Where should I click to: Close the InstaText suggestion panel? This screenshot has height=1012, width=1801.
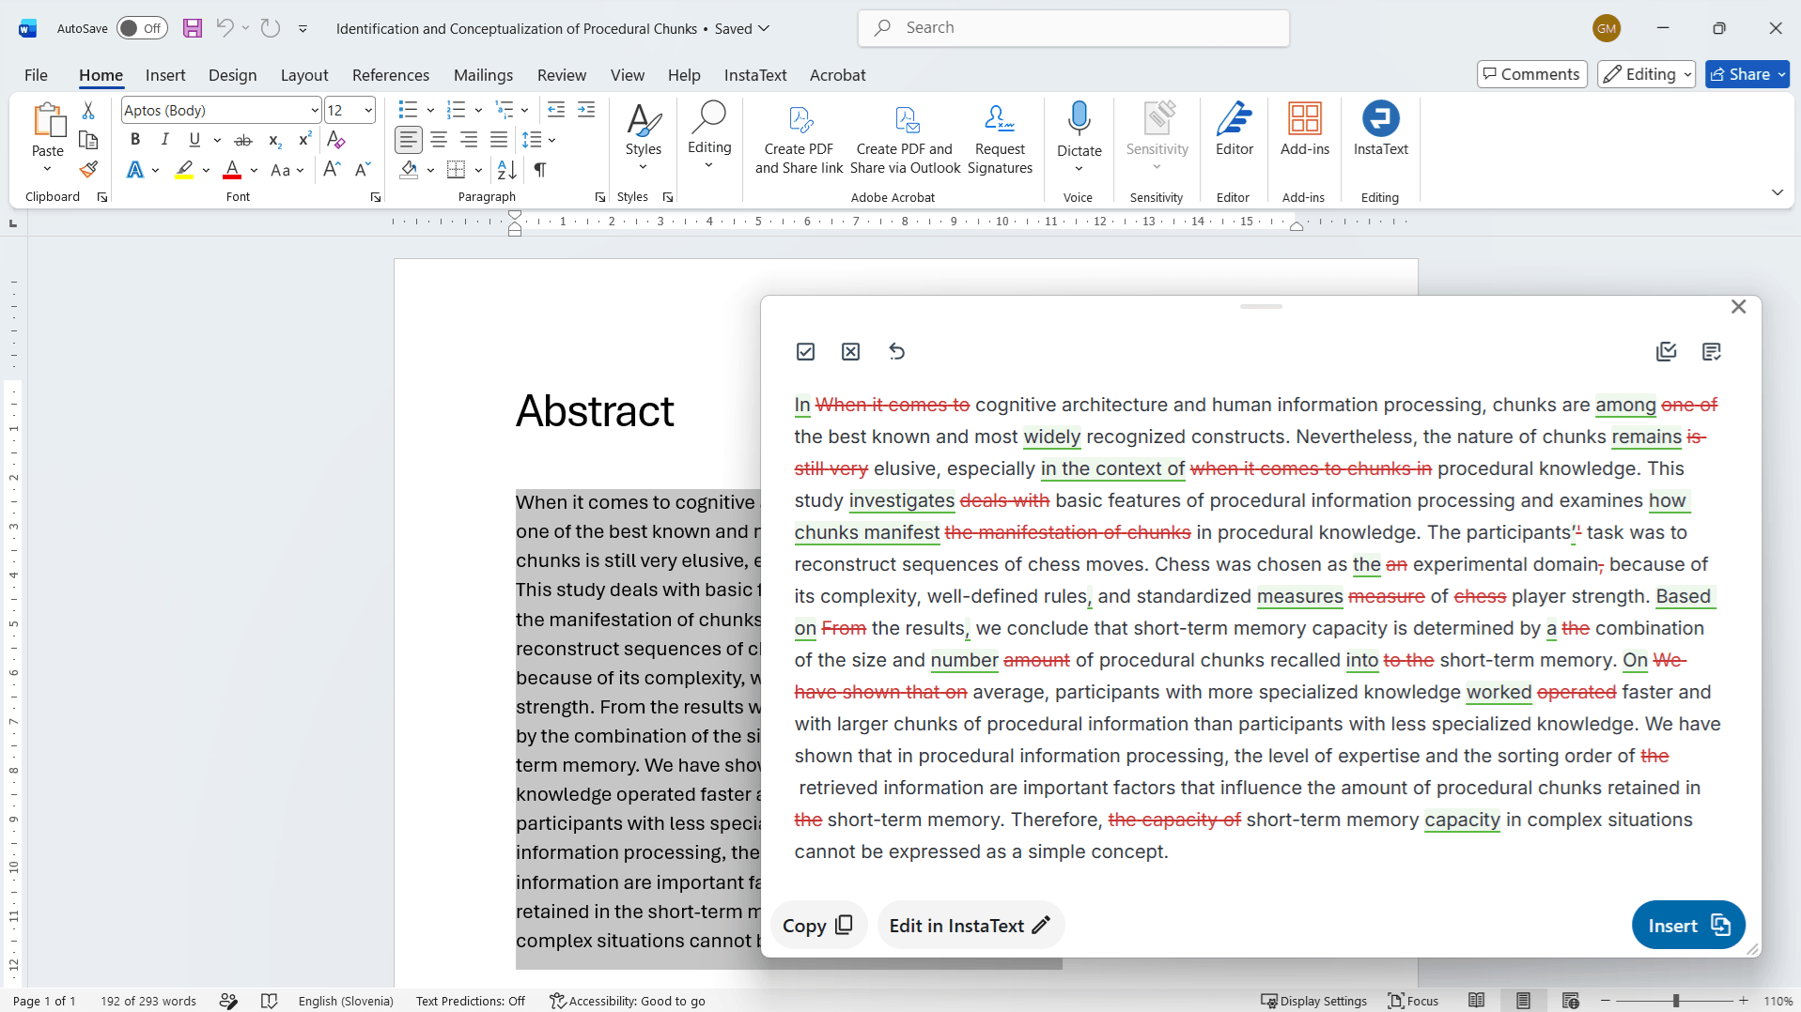[x=1738, y=307]
